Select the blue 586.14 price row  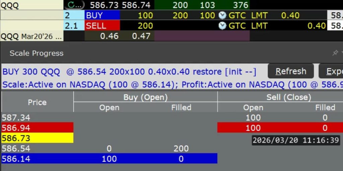pos(37,159)
